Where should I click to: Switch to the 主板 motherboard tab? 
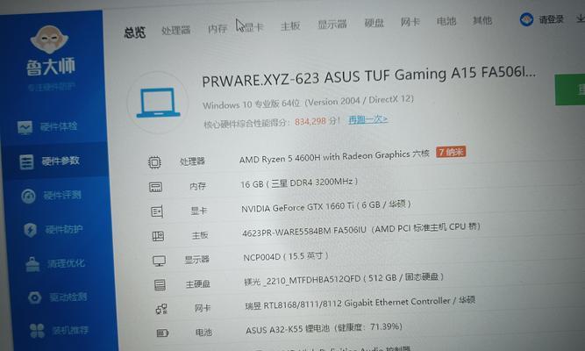coord(290,25)
